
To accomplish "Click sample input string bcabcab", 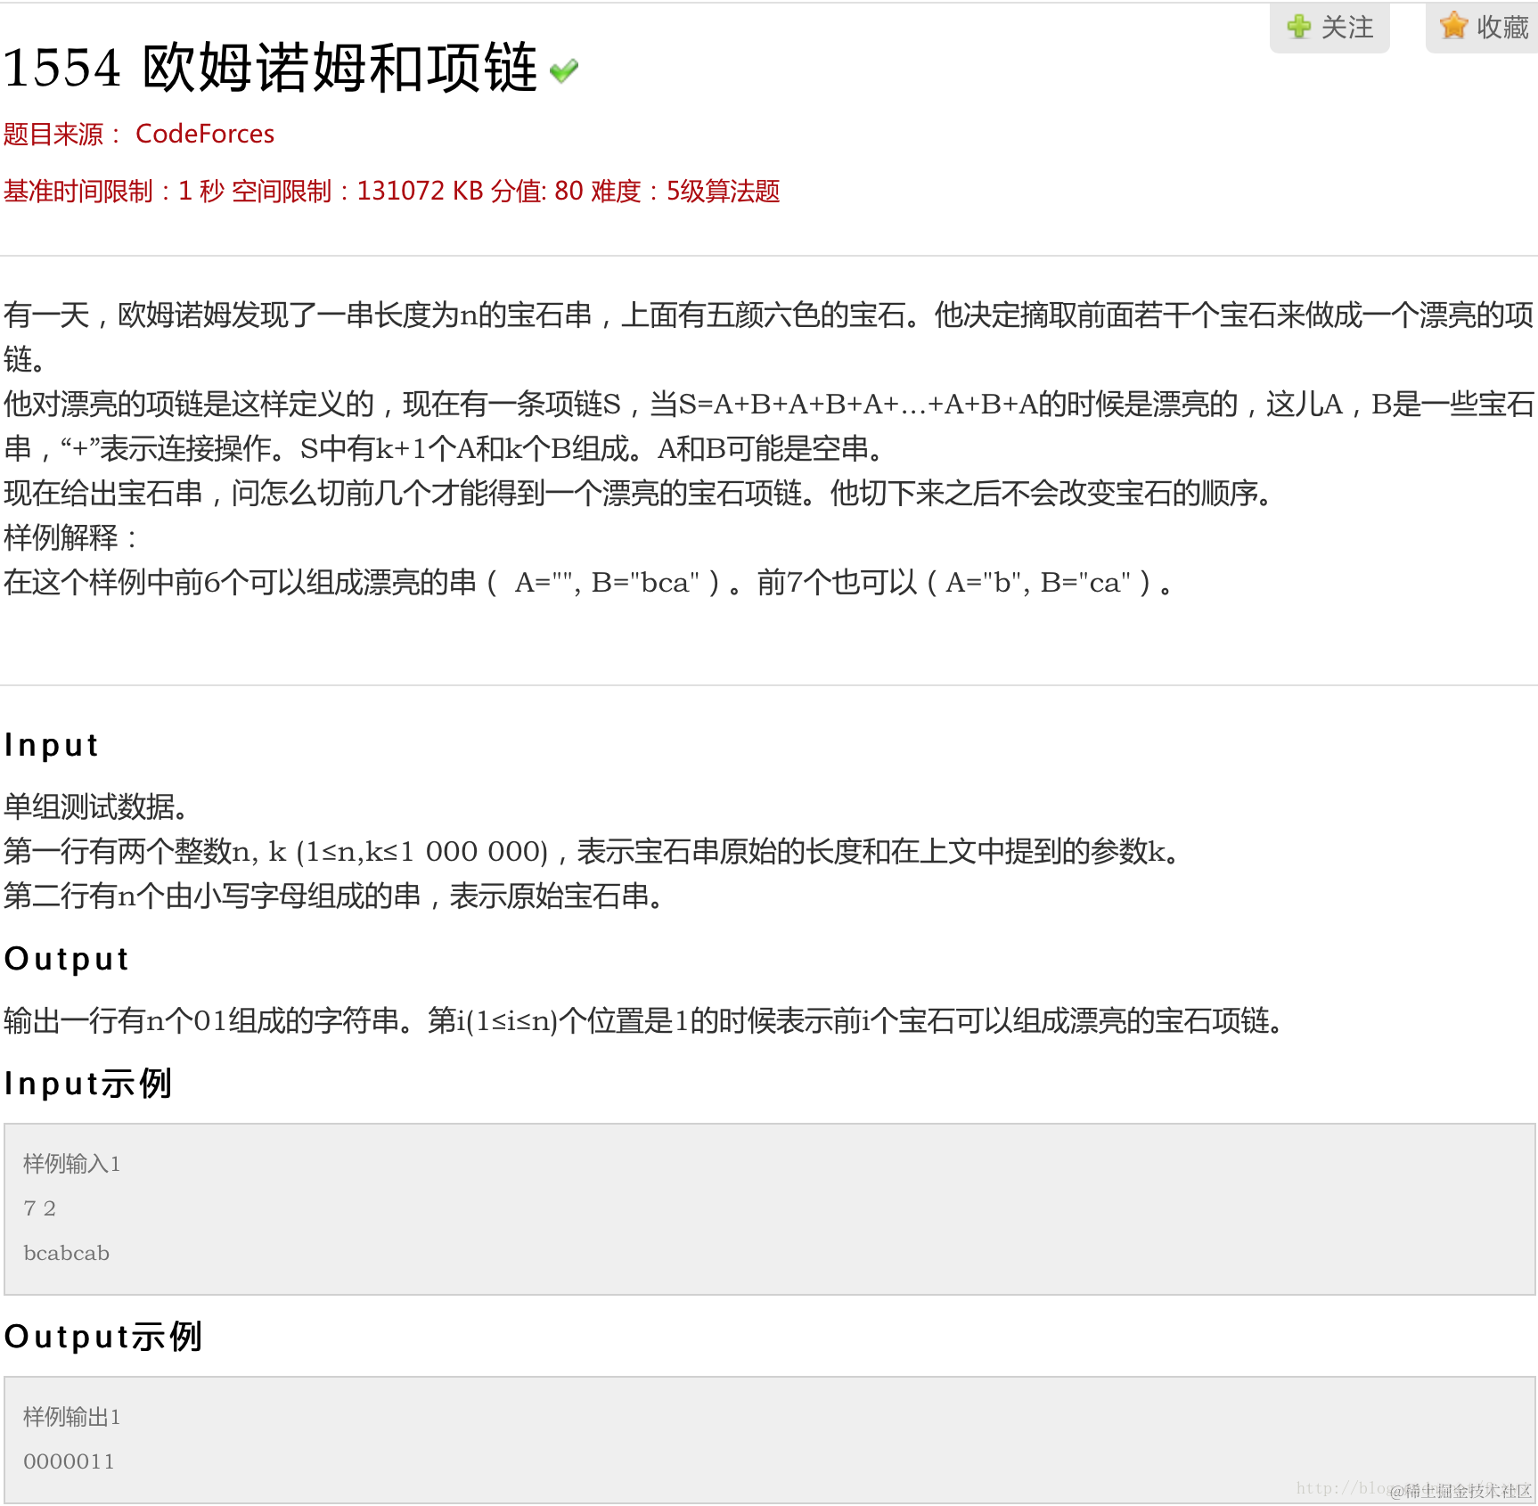I will point(67,1253).
